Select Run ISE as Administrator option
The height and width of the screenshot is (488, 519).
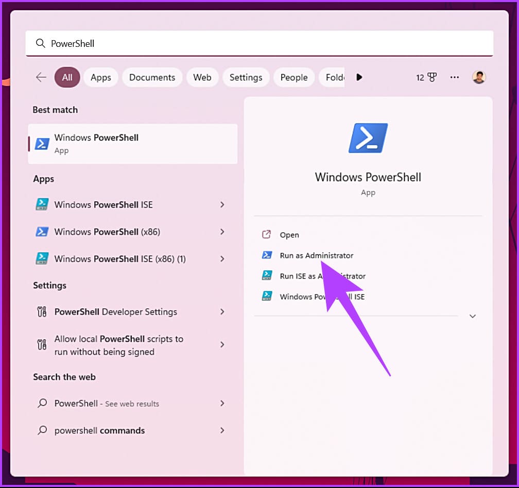[323, 276]
